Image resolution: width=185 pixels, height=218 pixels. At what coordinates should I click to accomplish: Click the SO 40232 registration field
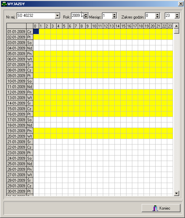coord(36,16)
